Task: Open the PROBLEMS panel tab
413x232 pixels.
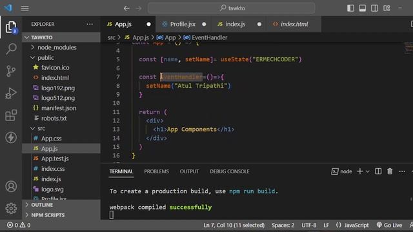Action: coord(156,171)
